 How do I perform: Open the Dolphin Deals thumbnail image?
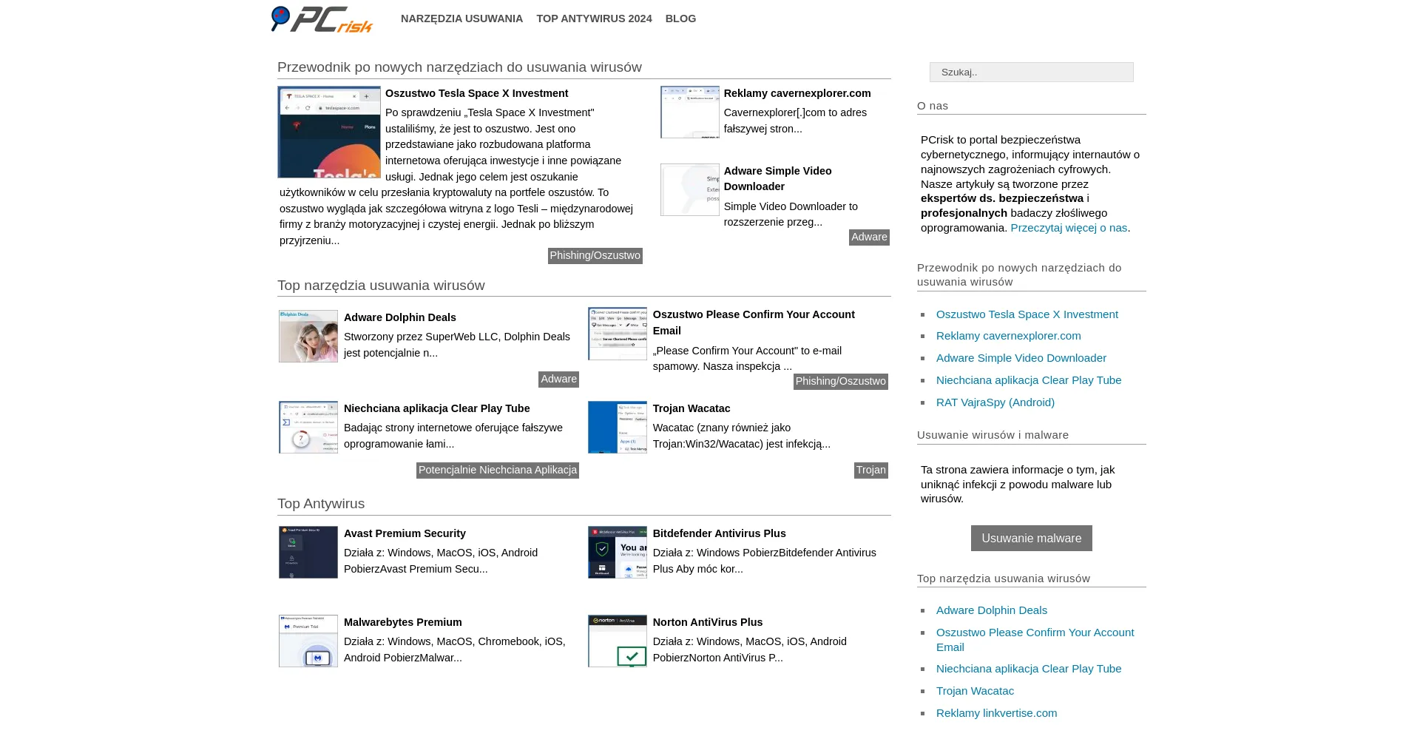308,336
